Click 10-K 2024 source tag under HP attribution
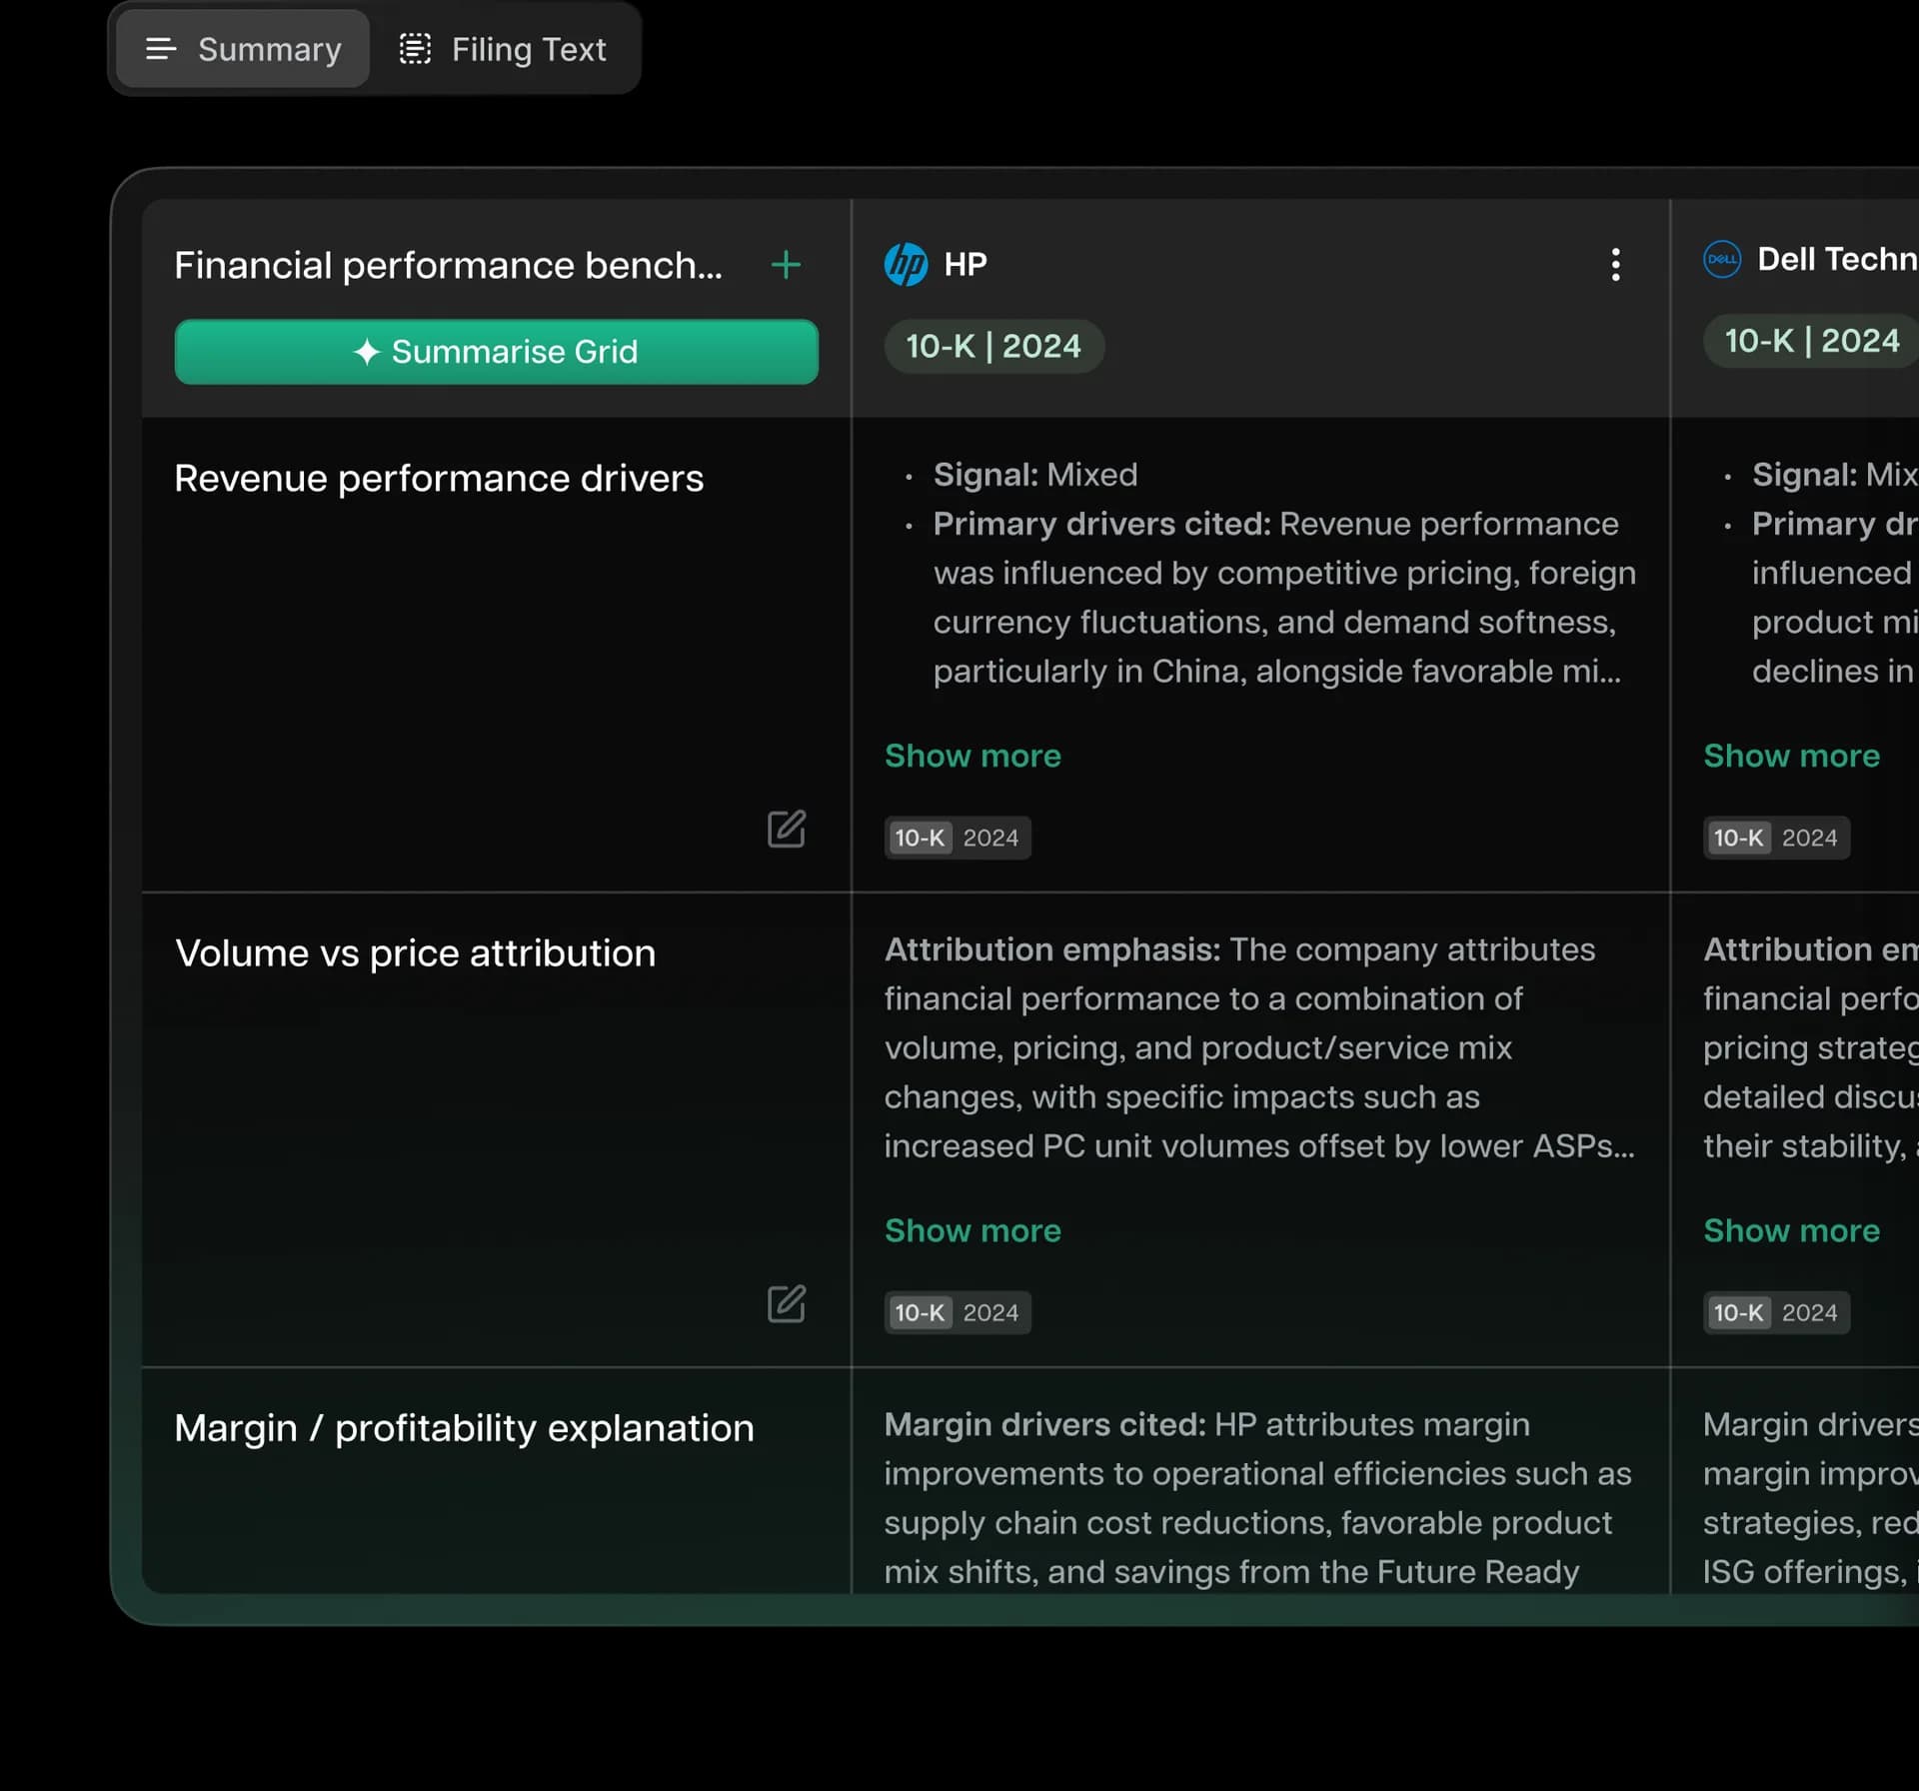The width and height of the screenshot is (1919, 1791). coord(957,1312)
